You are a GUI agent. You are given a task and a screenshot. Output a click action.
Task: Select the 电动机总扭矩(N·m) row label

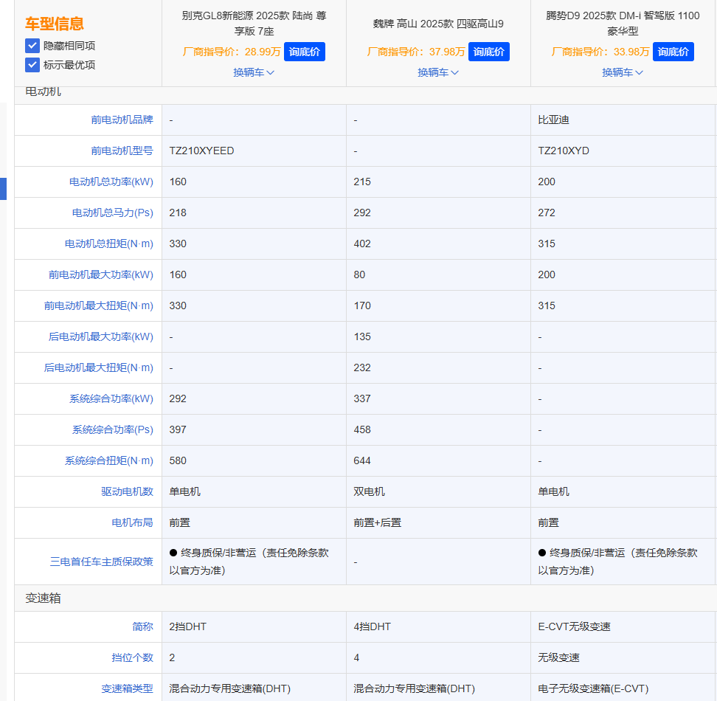(109, 244)
